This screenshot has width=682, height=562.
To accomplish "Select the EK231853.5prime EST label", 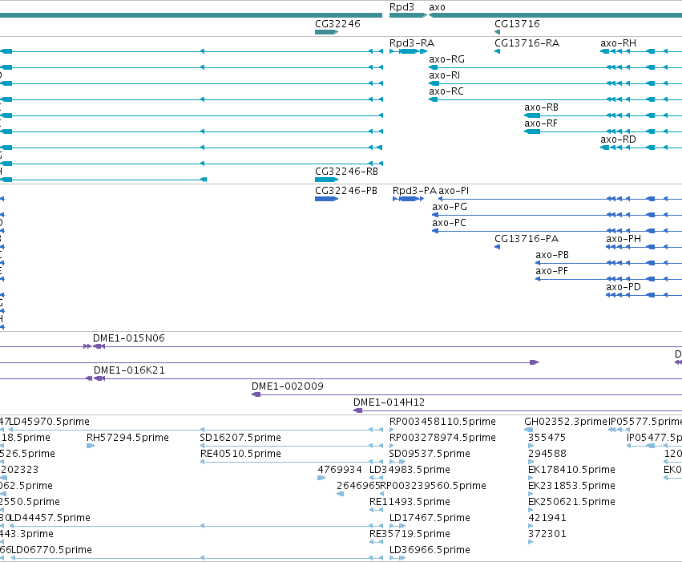I will [x=571, y=486].
